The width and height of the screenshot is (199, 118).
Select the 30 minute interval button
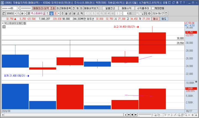pyautogui.click(x=105, y=13)
